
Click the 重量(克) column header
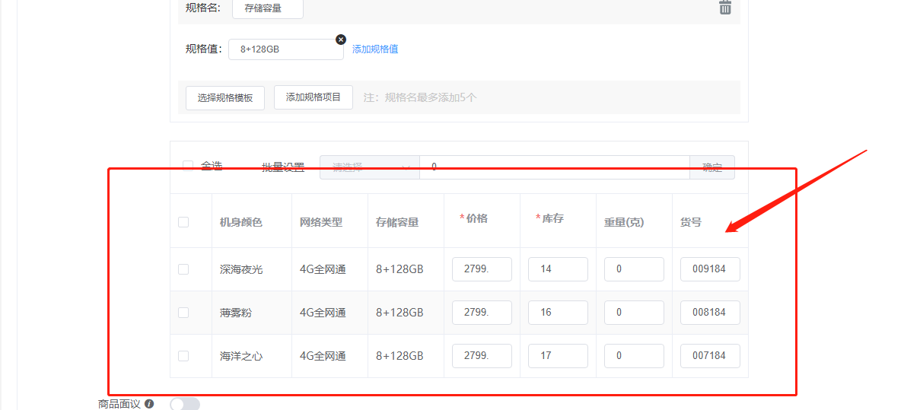pos(624,222)
